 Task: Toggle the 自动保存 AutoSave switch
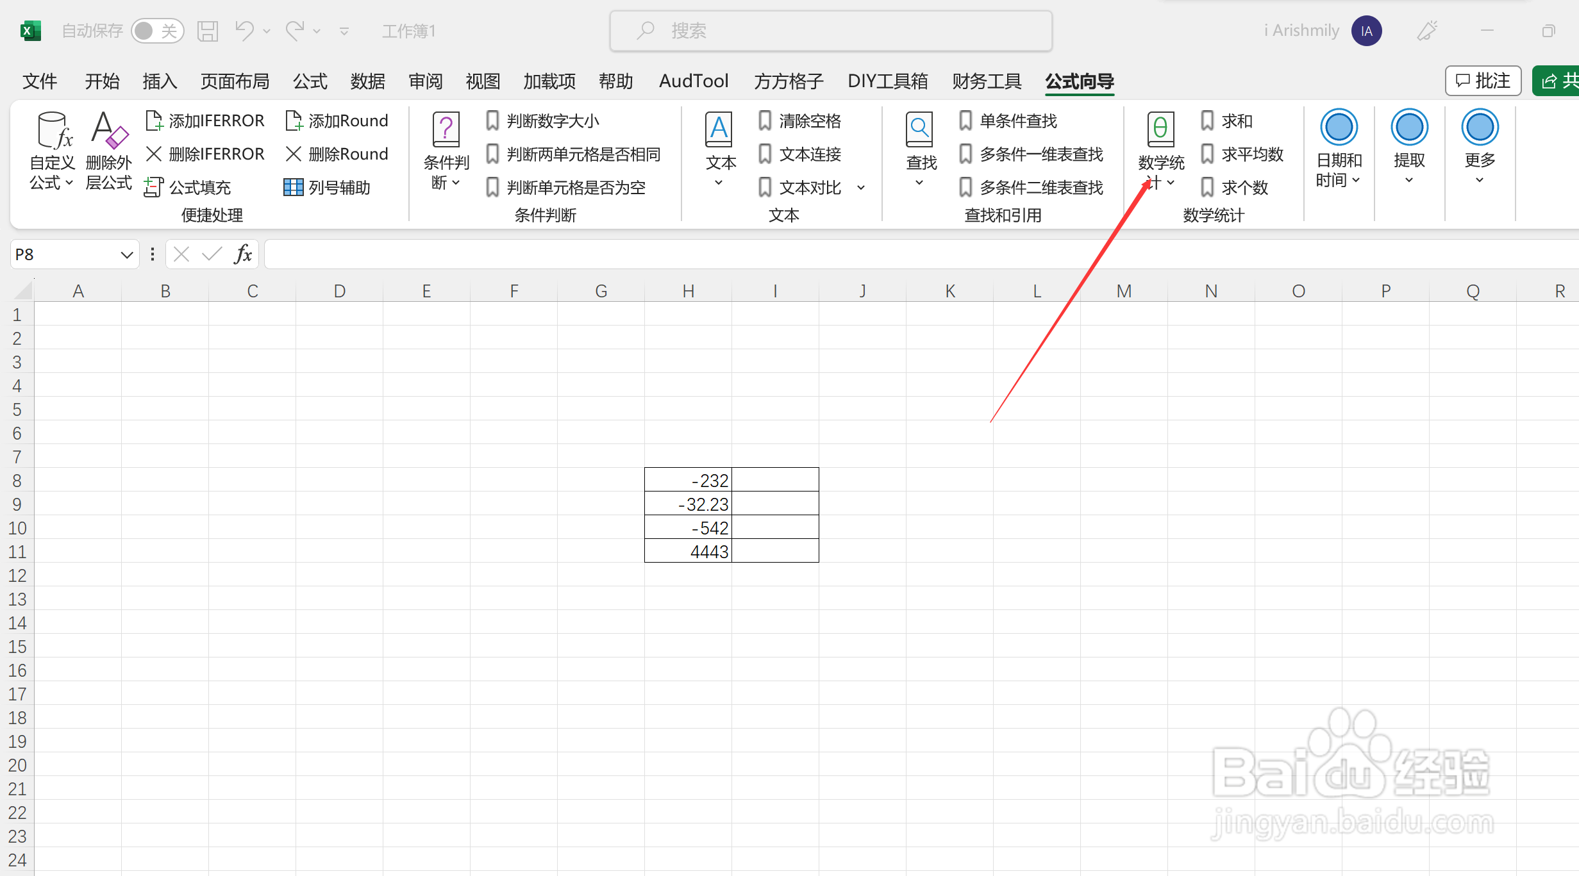click(x=157, y=31)
